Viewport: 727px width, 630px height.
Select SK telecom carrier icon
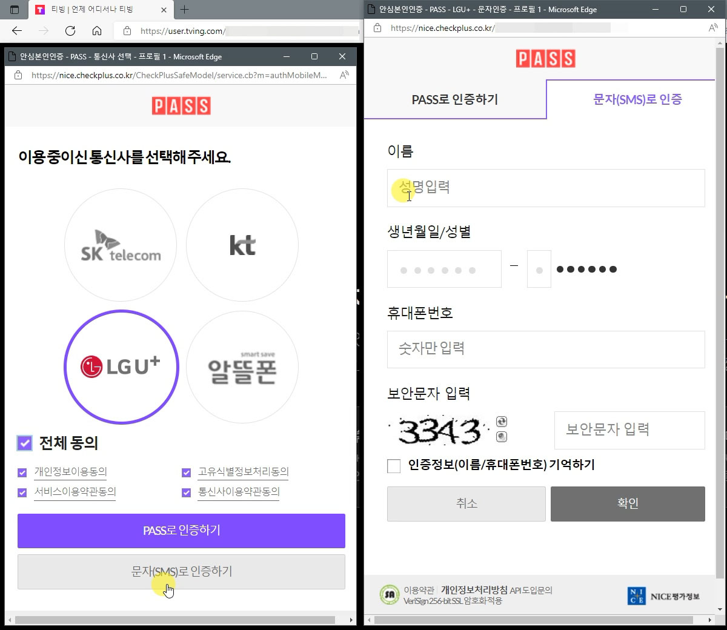click(121, 245)
